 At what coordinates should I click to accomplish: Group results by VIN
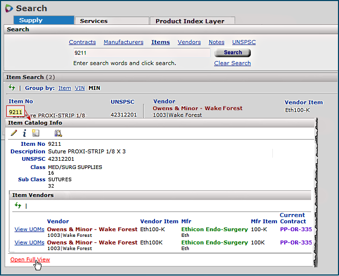pyautogui.click(x=80, y=88)
